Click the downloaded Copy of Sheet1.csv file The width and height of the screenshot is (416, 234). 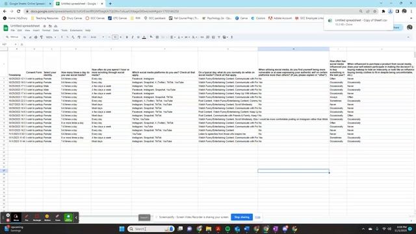pyautogui.click(x=358, y=22)
